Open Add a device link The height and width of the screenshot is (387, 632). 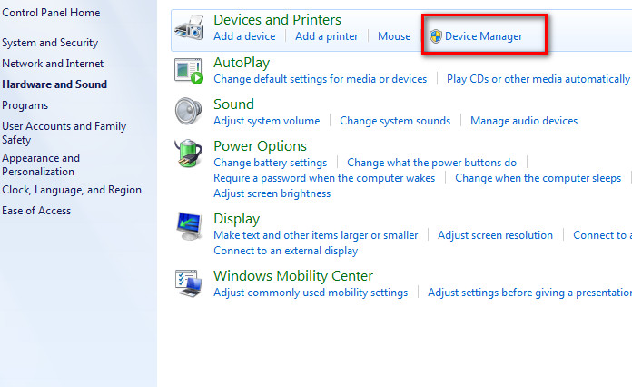(x=244, y=36)
